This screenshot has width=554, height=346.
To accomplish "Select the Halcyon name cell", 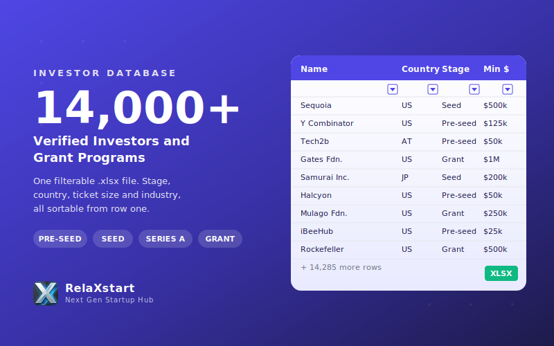I will pyautogui.click(x=316, y=195).
